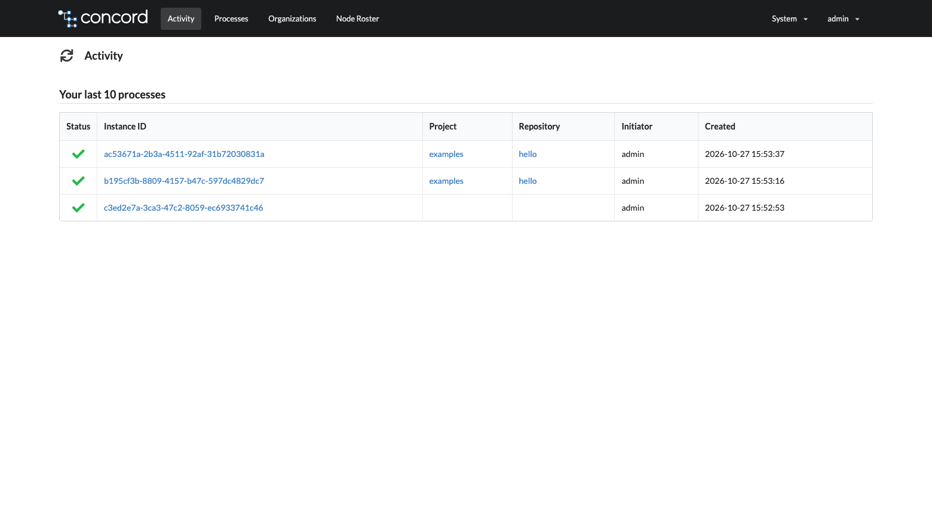Click 'Your last 10 processes' heading

112,94
